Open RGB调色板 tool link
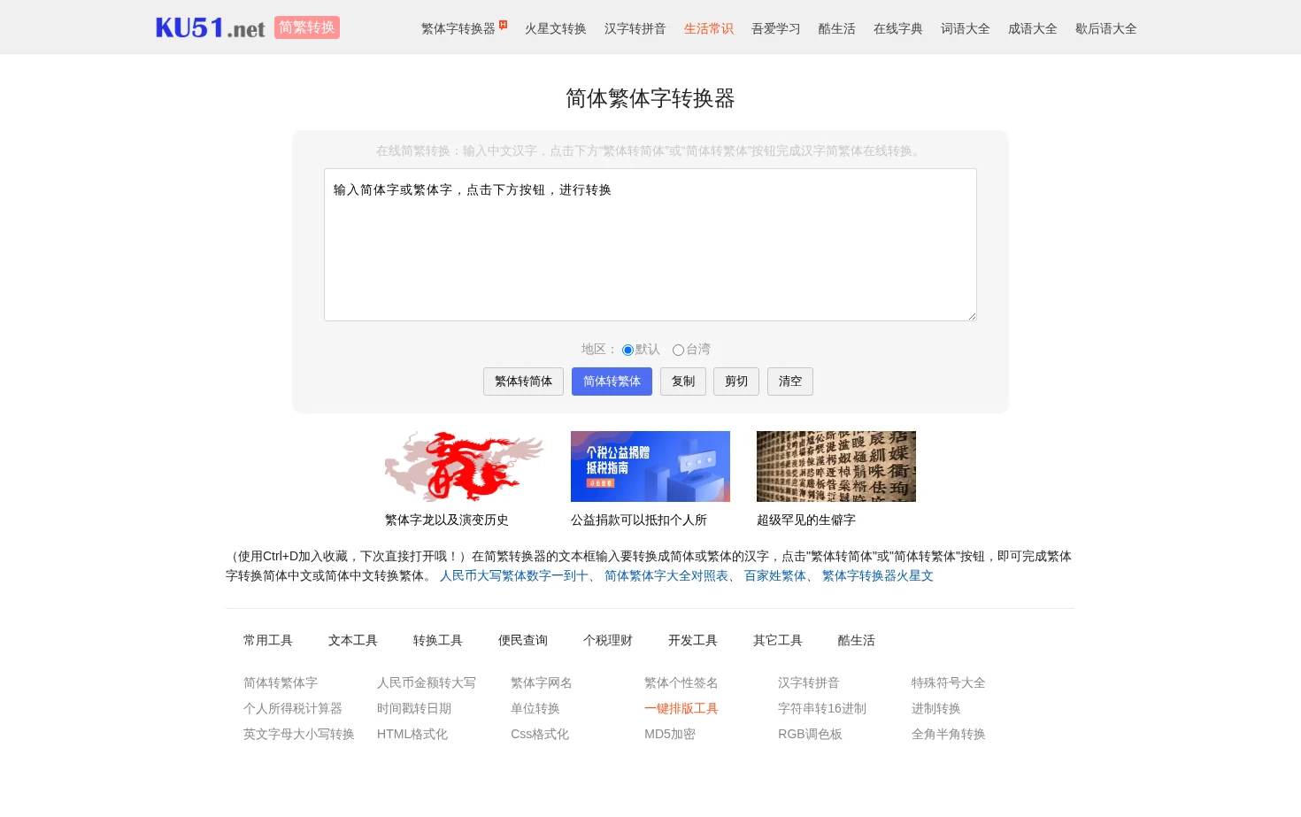The image size is (1301, 817). point(810,734)
